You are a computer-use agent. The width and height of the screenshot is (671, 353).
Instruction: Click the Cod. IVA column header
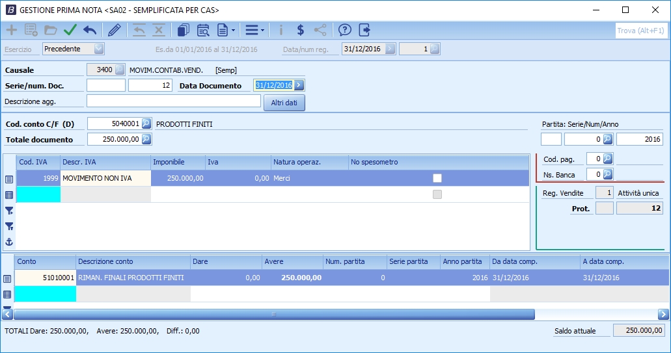tap(38, 162)
